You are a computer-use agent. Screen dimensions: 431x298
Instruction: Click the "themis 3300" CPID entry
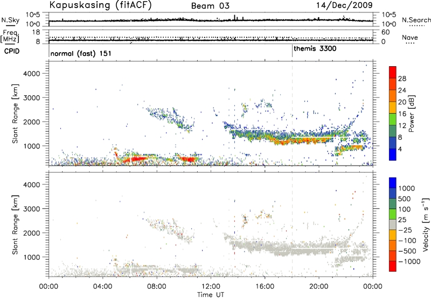click(x=315, y=48)
